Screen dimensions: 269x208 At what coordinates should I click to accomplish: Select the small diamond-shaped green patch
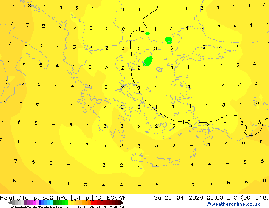point(147,34)
